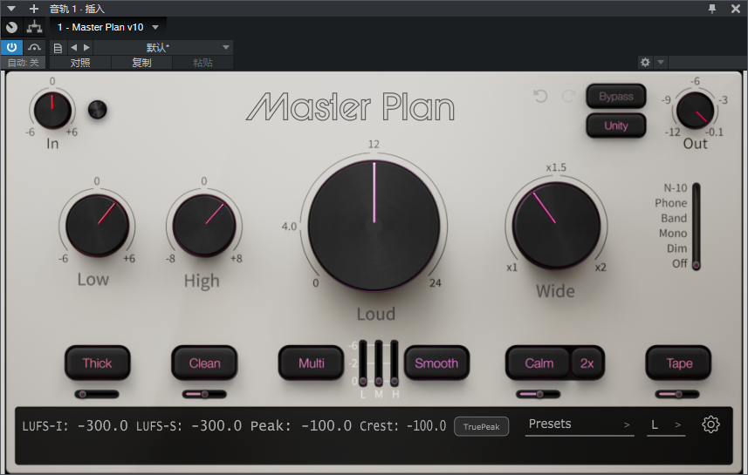Image resolution: width=748 pixels, height=475 pixels.
Task: Click the undo arrow icon
Action: [x=540, y=96]
